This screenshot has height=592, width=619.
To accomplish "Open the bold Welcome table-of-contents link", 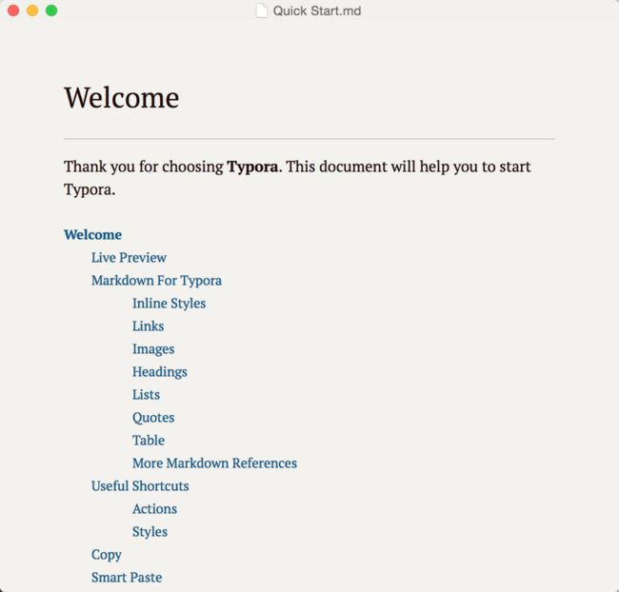I will [x=92, y=235].
